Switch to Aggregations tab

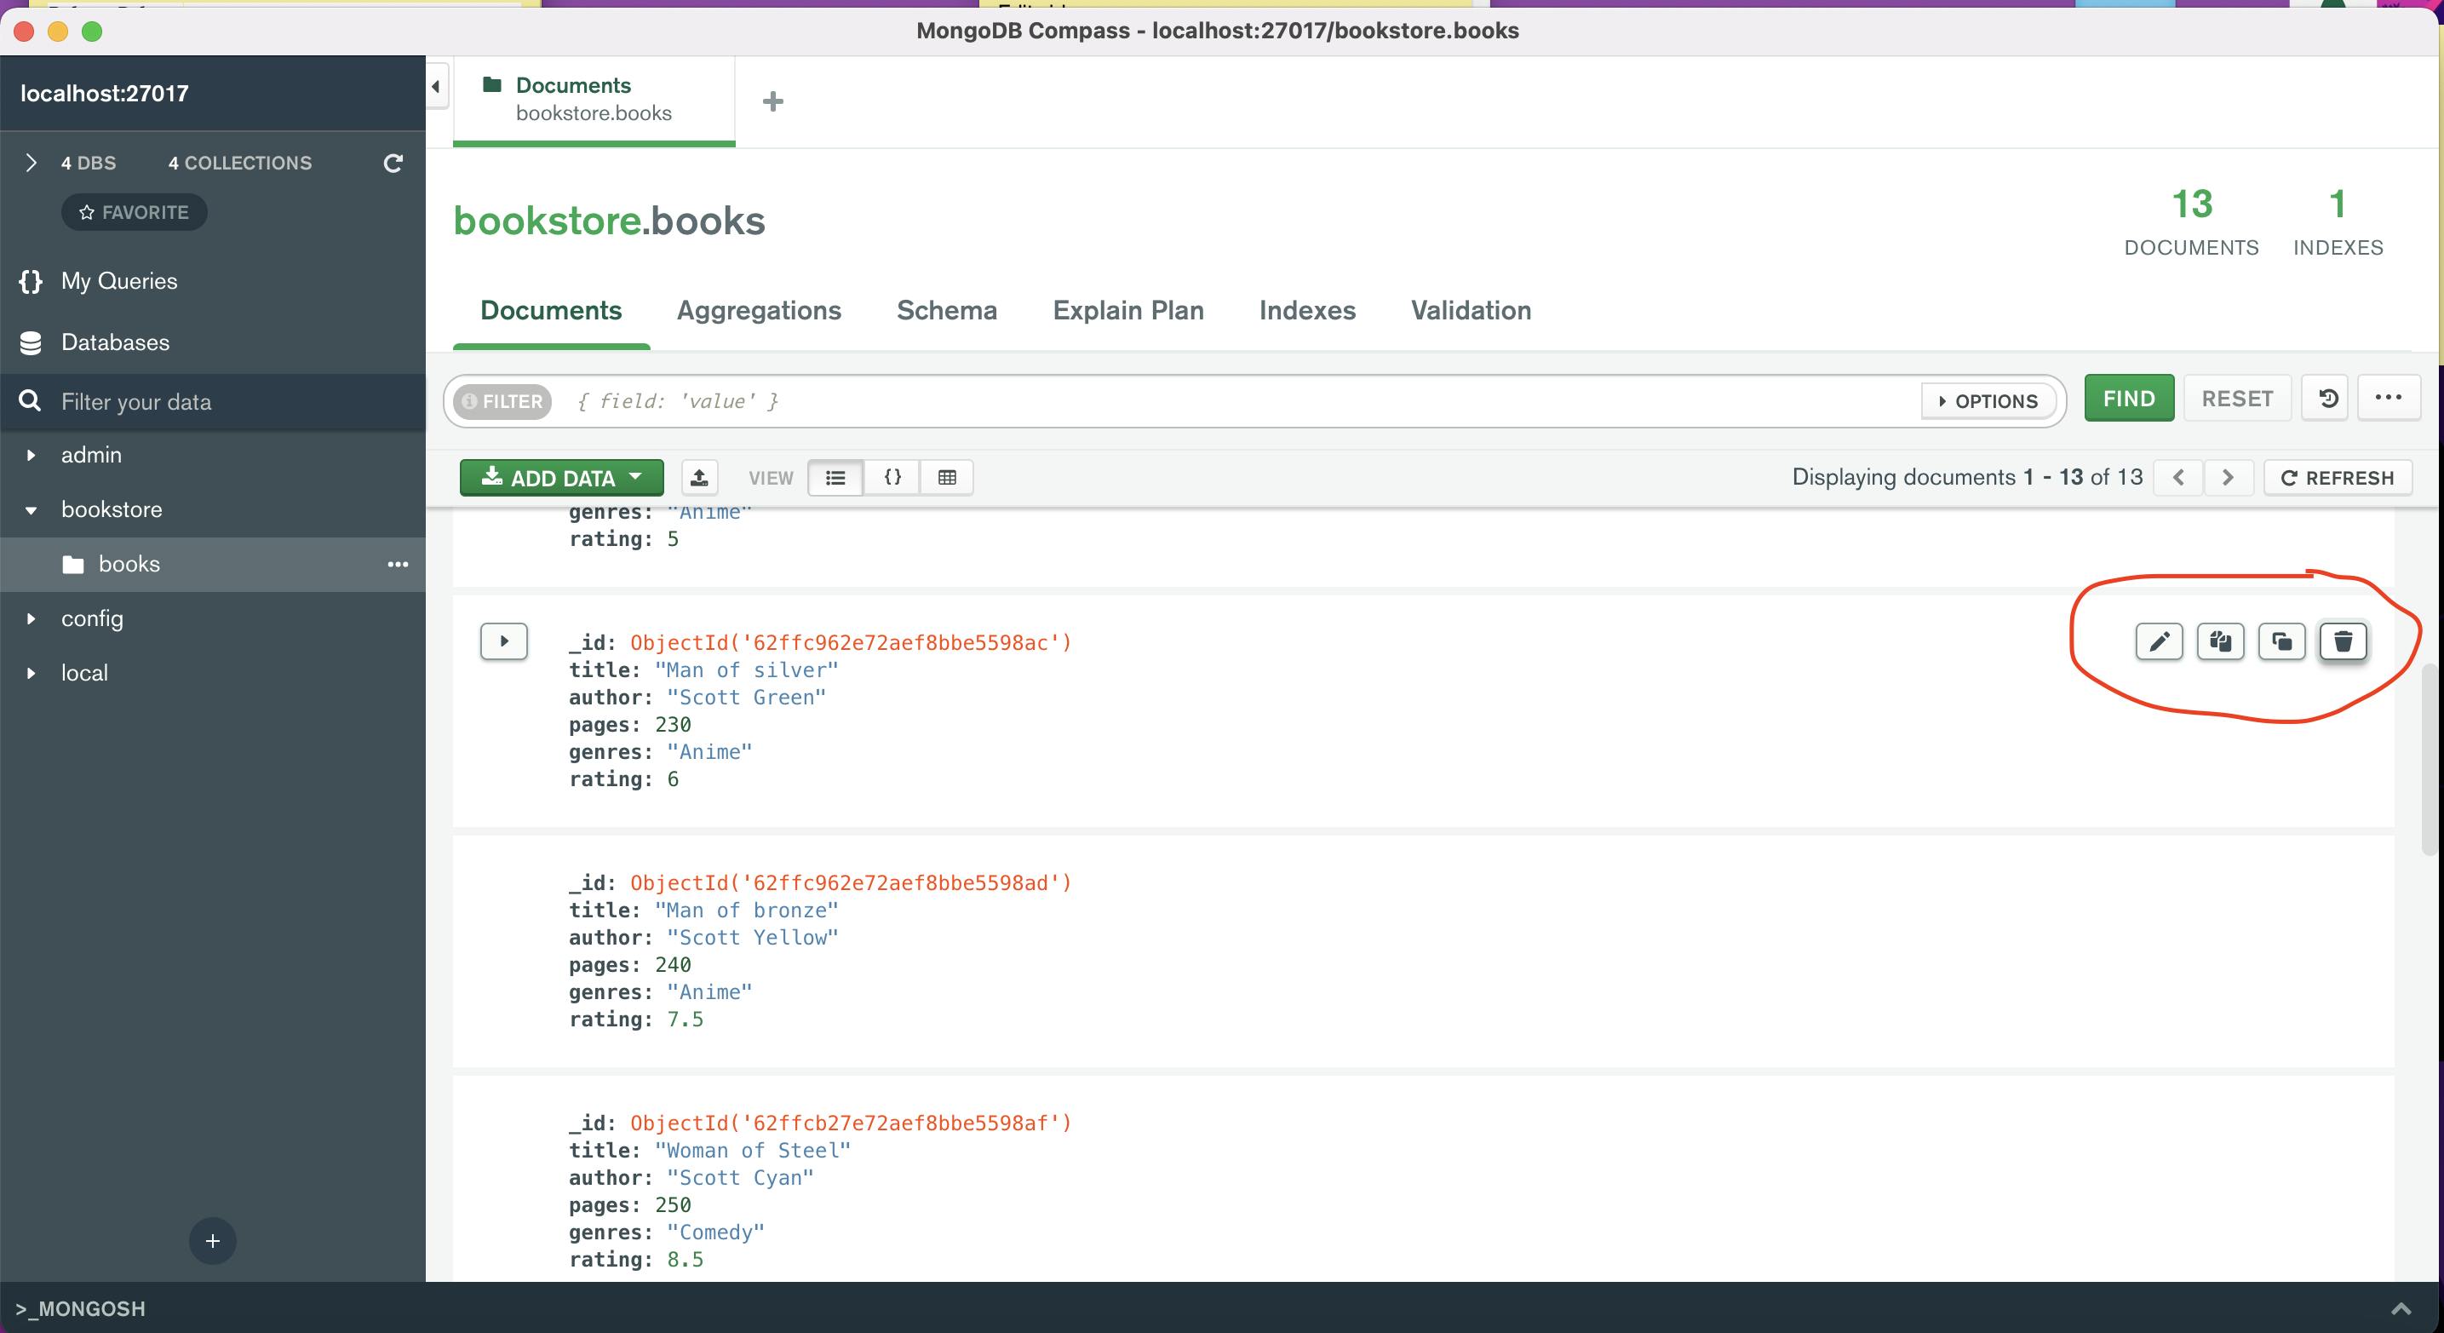(x=759, y=310)
